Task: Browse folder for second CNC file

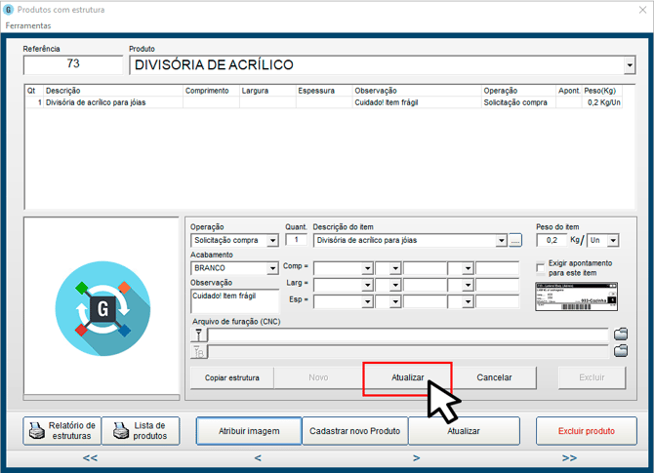Action: click(621, 351)
